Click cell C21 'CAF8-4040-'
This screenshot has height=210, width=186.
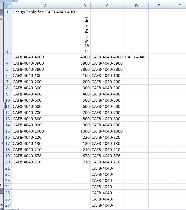pos(107,168)
